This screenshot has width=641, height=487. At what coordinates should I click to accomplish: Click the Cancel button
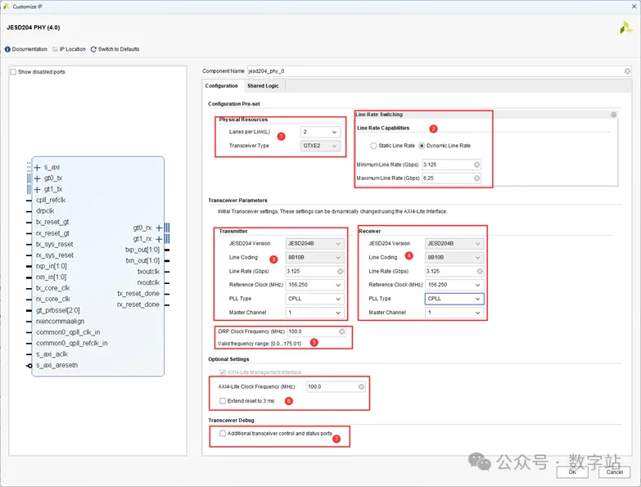pos(614,472)
